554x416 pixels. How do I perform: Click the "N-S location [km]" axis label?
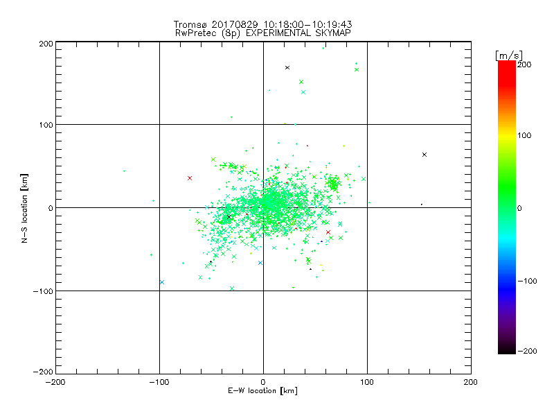24,208
